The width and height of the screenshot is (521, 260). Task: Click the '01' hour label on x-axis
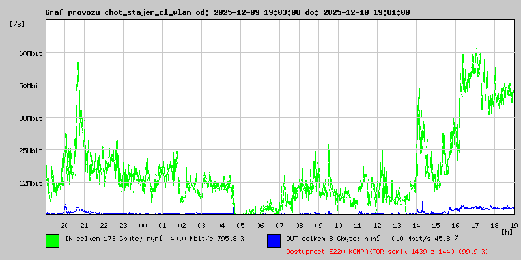tap(162, 226)
